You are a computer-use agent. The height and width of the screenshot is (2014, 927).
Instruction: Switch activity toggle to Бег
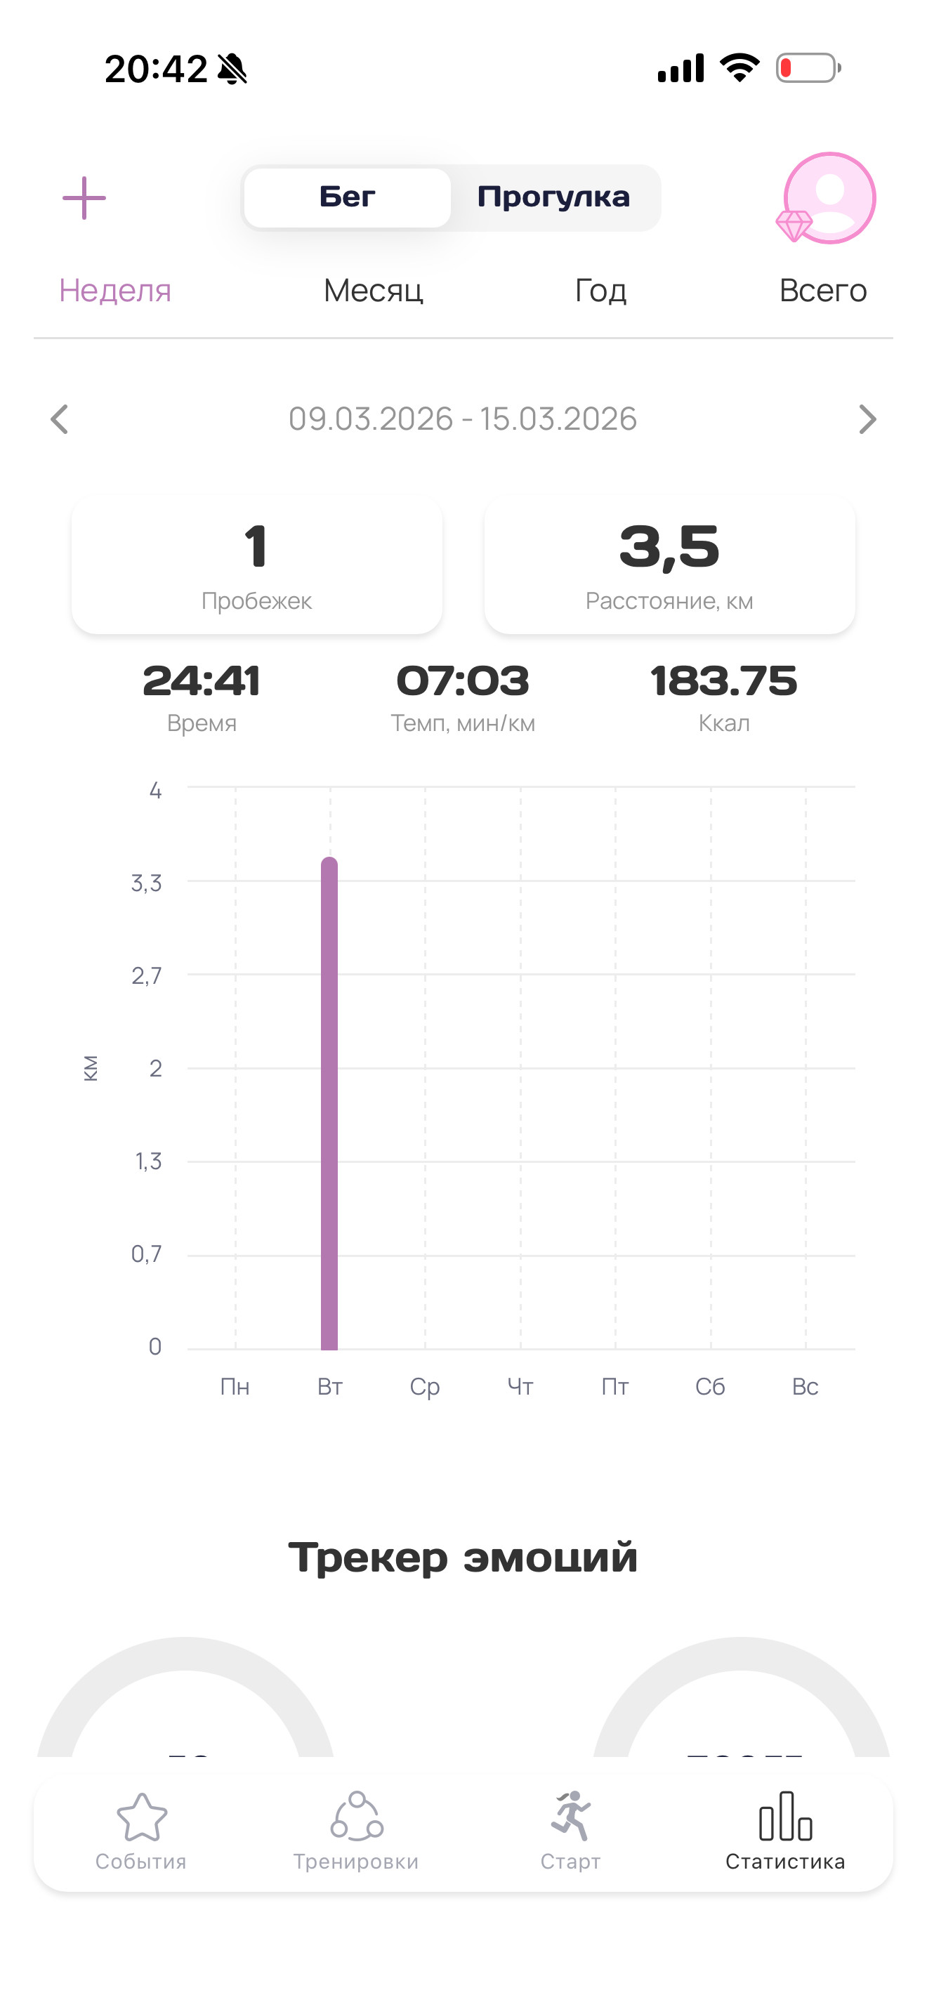tap(347, 198)
